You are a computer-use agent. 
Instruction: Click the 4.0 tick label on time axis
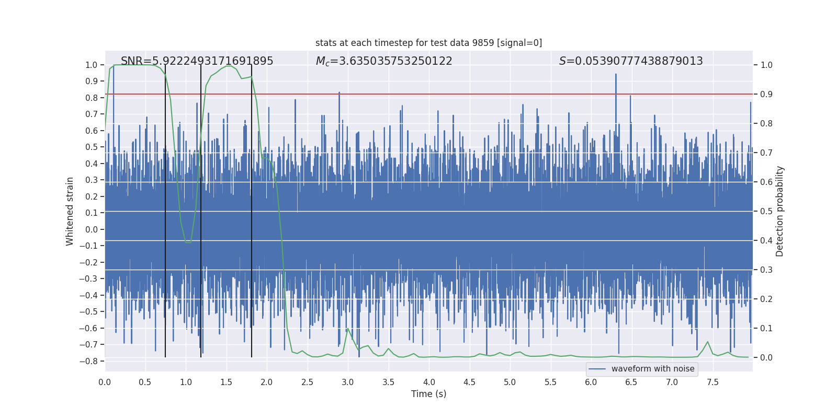point(429,382)
